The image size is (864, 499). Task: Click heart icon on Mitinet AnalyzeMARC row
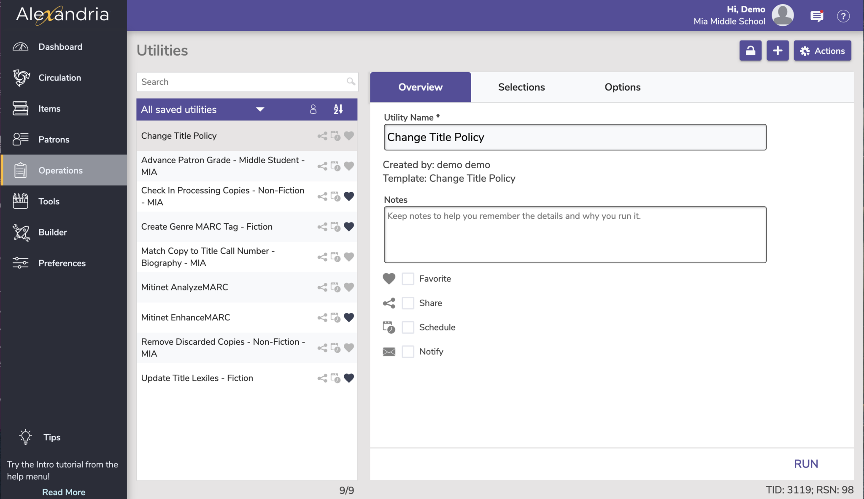point(349,287)
